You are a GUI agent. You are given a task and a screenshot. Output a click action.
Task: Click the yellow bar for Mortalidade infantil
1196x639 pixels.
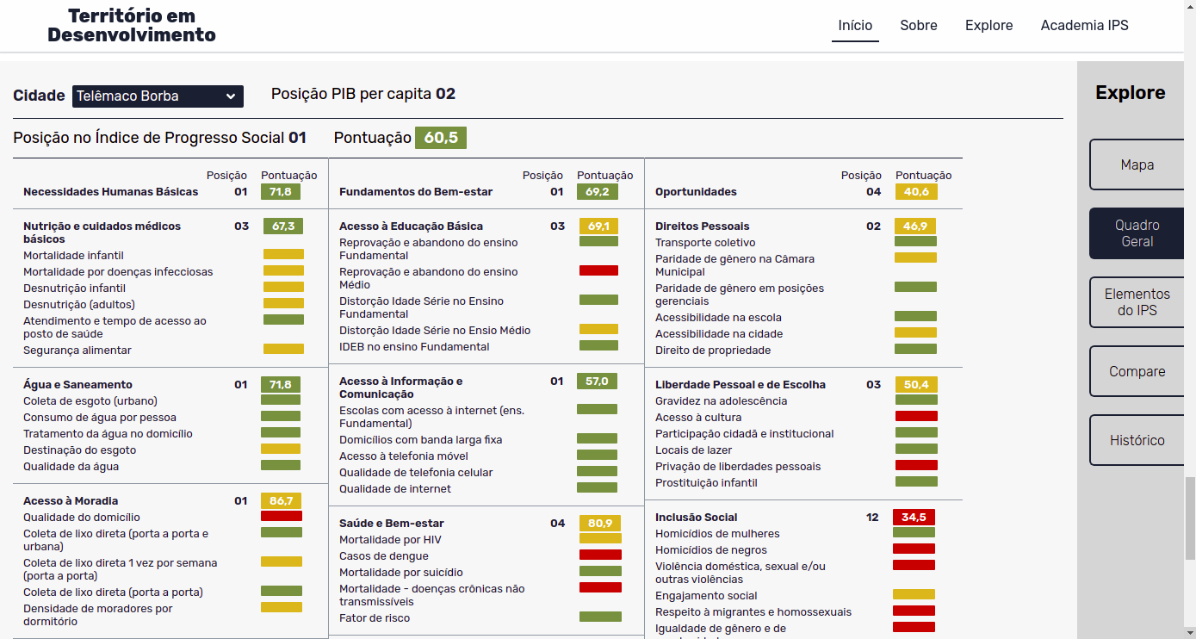coord(283,254)
